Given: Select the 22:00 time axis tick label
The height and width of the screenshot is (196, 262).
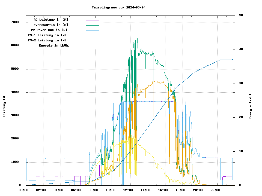Looking at the screenshot, I should point(215,190).
